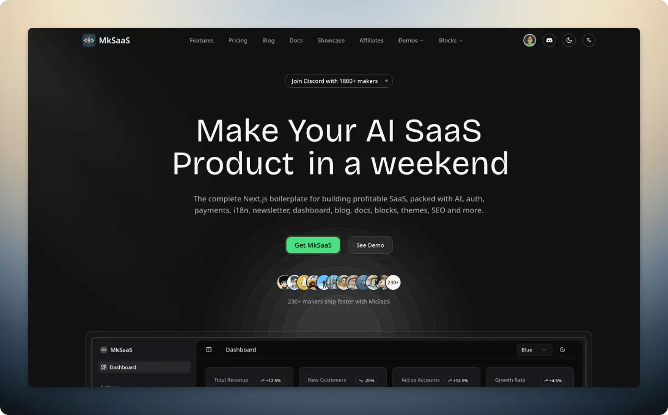Screen dimensions: 668x415
Task: Open the Blue theme color dropdown
Action: pos(534,349)
